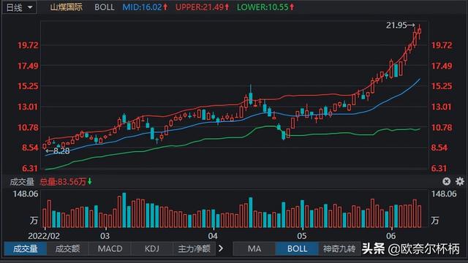This screenshot has height=263, width=468.
Task: Toggle the BOLL overlay indicator
Action: coord(297,248)
